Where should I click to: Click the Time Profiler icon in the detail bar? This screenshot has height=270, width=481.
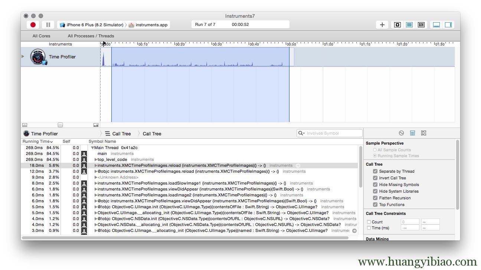pyautogui.click(x=26, y=134)
